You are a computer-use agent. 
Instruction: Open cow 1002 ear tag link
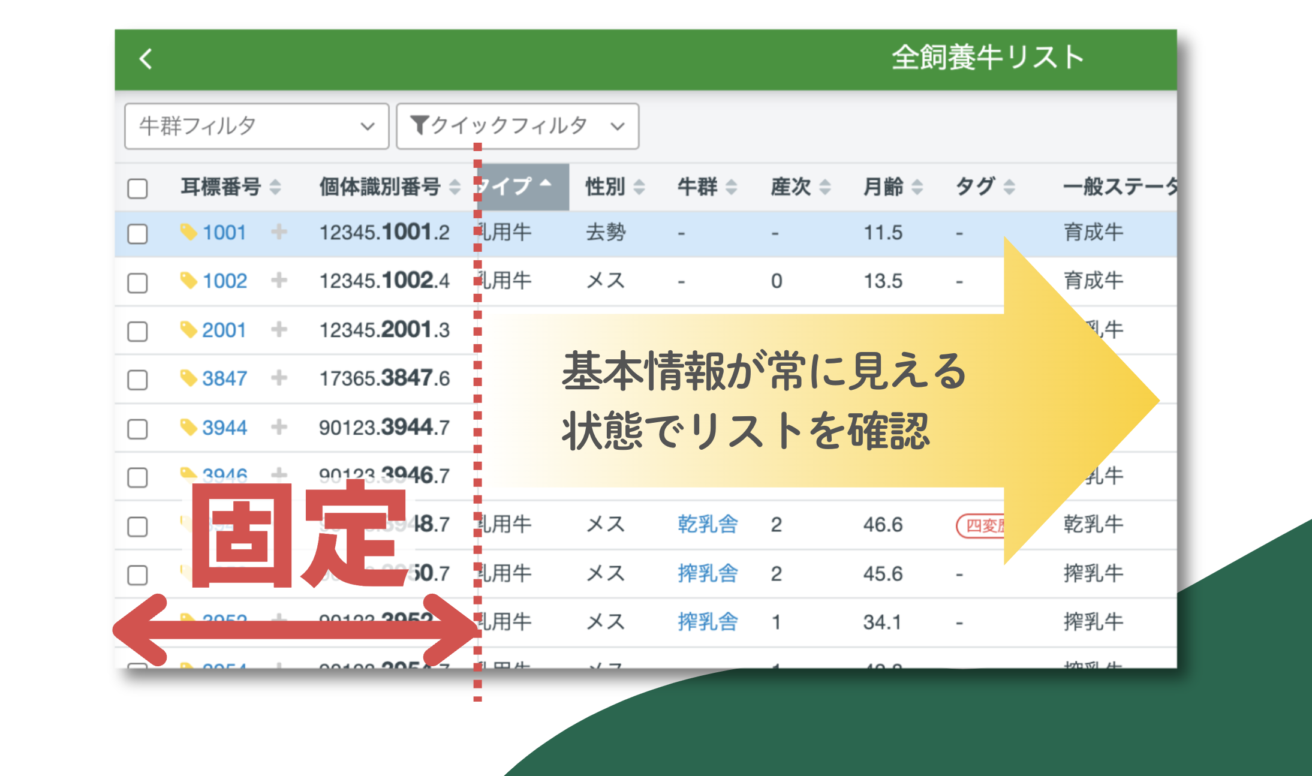(x=224, y=281)
